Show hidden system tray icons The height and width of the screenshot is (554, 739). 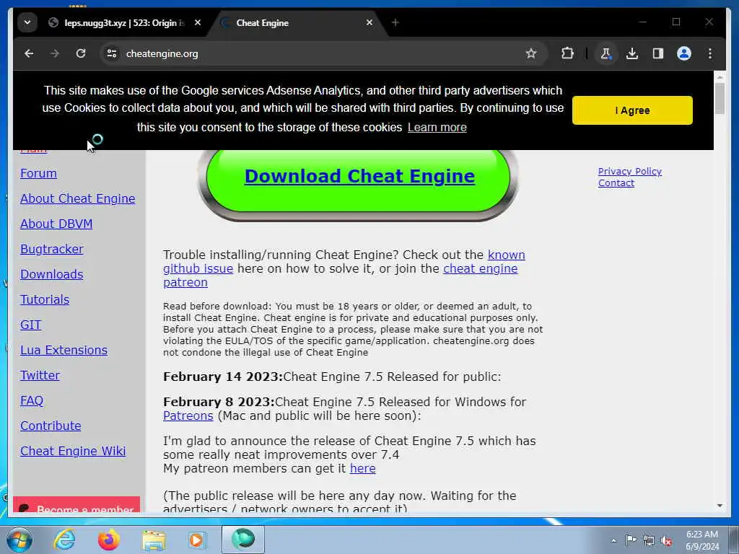tap(613, 540)
